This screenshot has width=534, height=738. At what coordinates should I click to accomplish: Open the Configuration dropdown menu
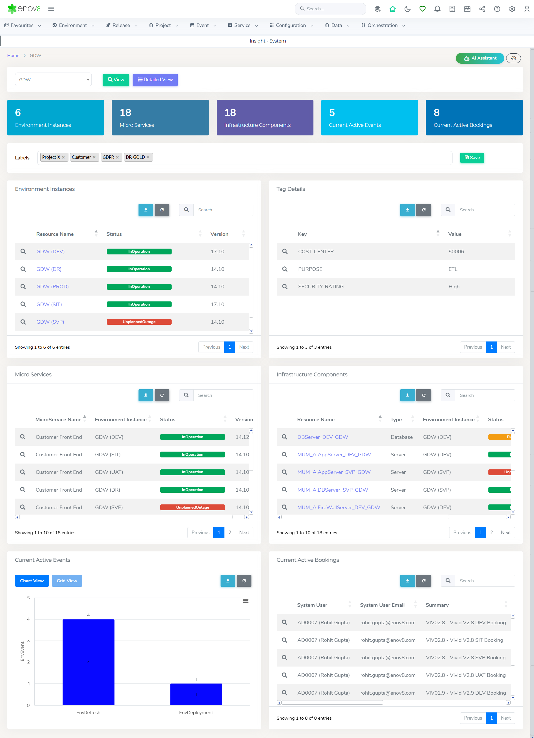point(291,25)
